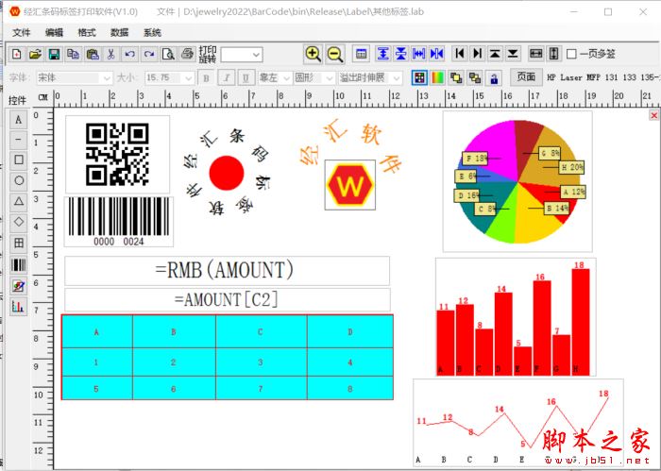Select the triangle control tool

[19, 201]
